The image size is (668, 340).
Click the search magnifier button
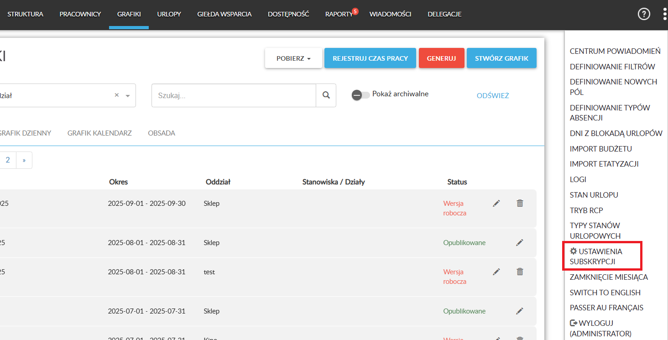pyautogui.click(x=326, y=95)
